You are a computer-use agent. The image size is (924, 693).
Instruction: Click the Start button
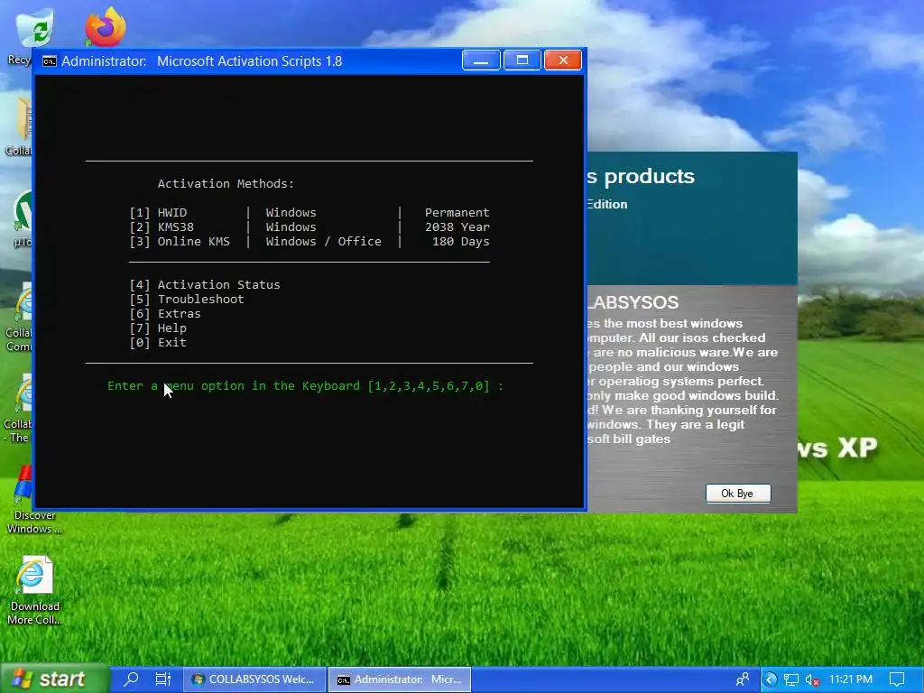[x=54, y=679]
